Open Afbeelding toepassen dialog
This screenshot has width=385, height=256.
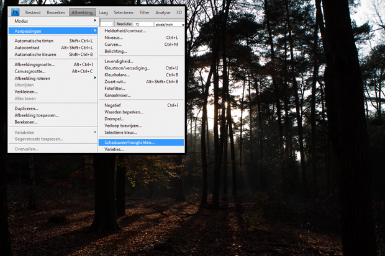coord(53,115)
